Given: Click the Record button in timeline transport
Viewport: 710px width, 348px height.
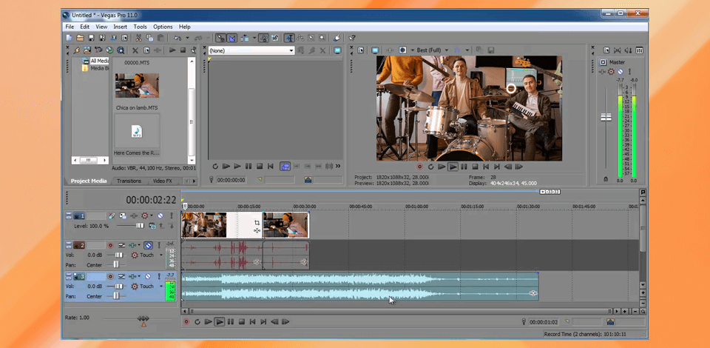Looking at the screenshot, I should [186, 321].
